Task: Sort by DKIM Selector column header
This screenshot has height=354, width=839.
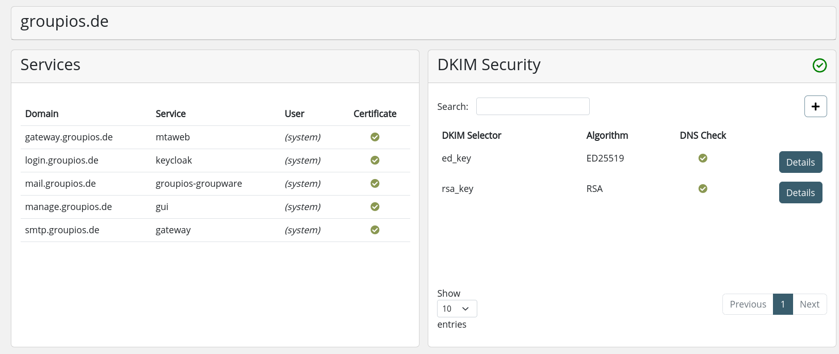Action: coord(472,135)
